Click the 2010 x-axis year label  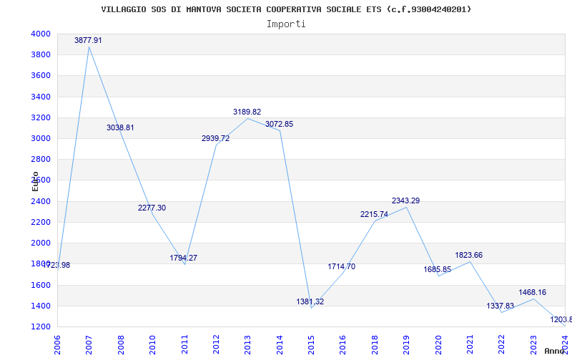pos(152,344)
